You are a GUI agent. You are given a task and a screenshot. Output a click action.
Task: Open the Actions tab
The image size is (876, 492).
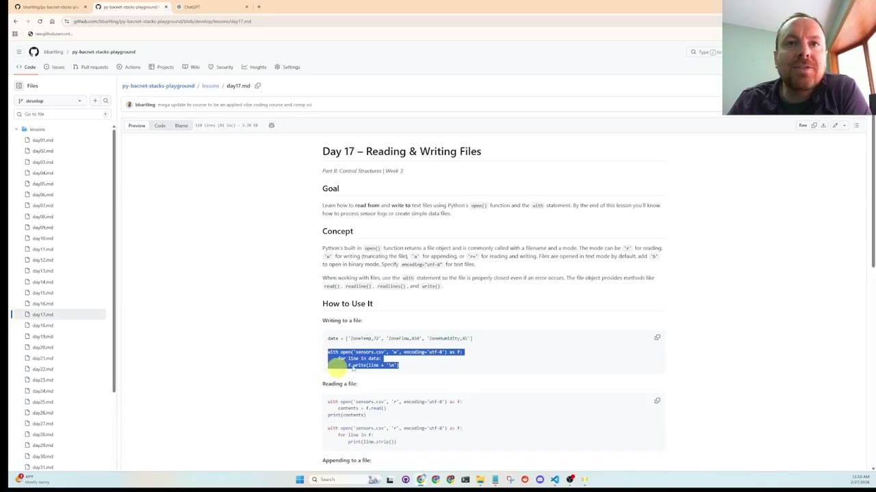coord(129,67)
